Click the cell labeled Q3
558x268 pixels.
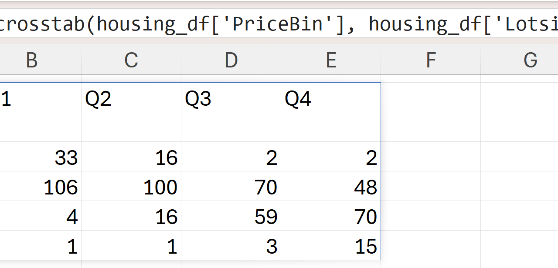(x=231, y=99)
